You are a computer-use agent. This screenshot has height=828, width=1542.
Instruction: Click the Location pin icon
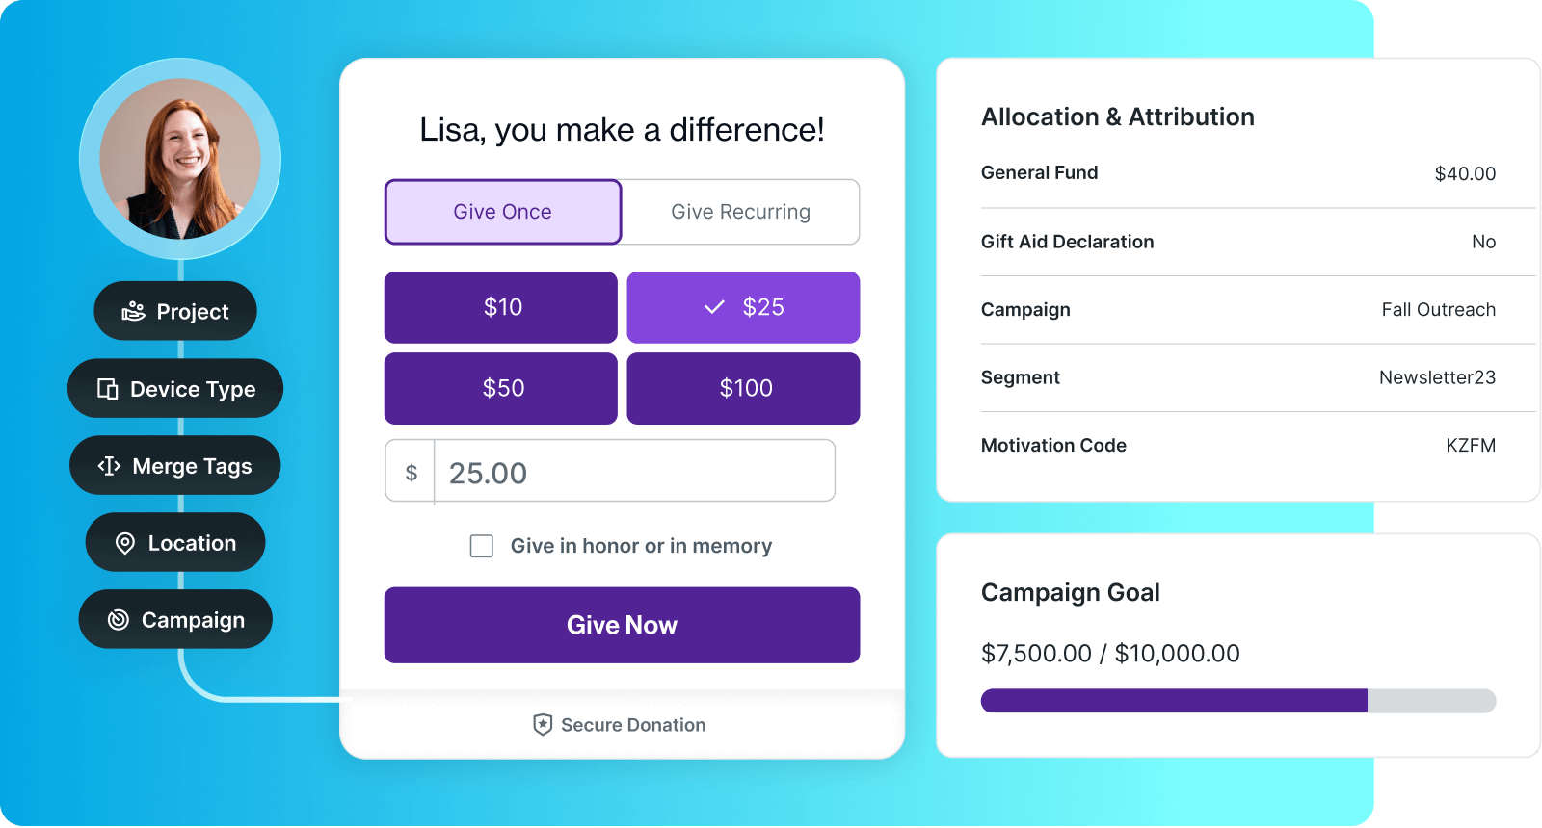[125, 544]
